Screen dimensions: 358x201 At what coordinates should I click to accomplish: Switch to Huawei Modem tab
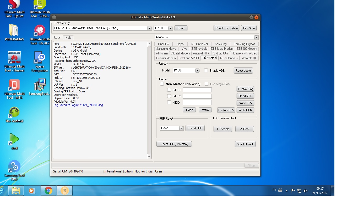pos(166,58)
